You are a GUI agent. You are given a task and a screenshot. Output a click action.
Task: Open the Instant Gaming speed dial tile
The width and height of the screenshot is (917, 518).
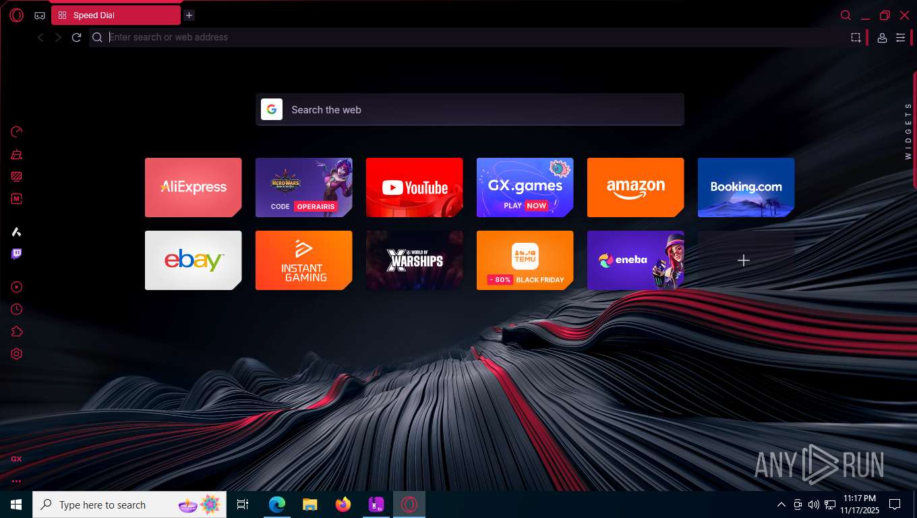(x=303, y=260)
